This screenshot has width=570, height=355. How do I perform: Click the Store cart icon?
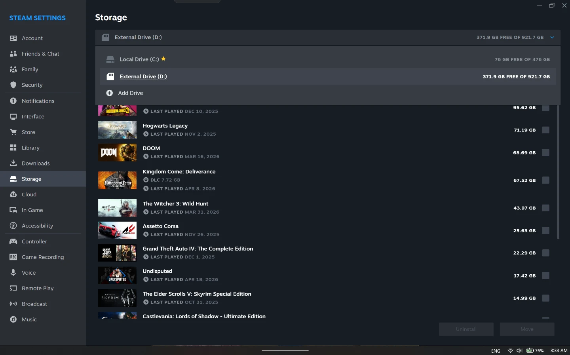point(13,132)
